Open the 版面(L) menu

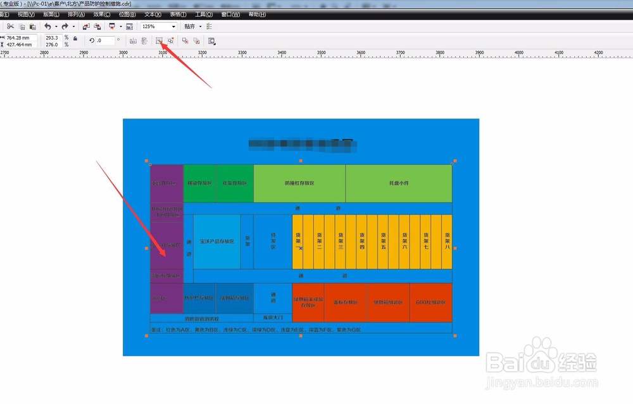51,14
